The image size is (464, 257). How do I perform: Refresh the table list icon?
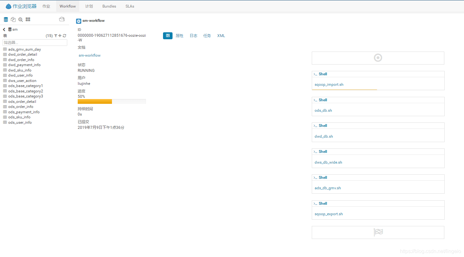coord(64,36)
